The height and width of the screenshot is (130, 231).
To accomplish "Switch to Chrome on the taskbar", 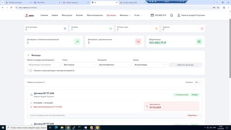I will 68,127.
